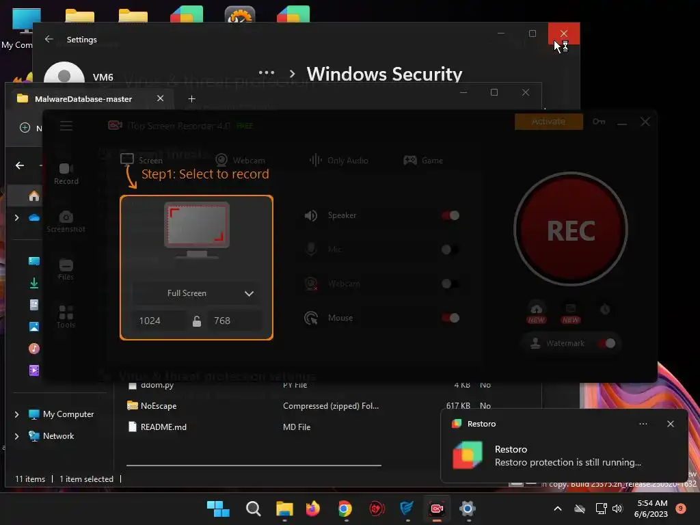Show hidden system tray icons
700x525 pixels.
(x=558, y=509)
